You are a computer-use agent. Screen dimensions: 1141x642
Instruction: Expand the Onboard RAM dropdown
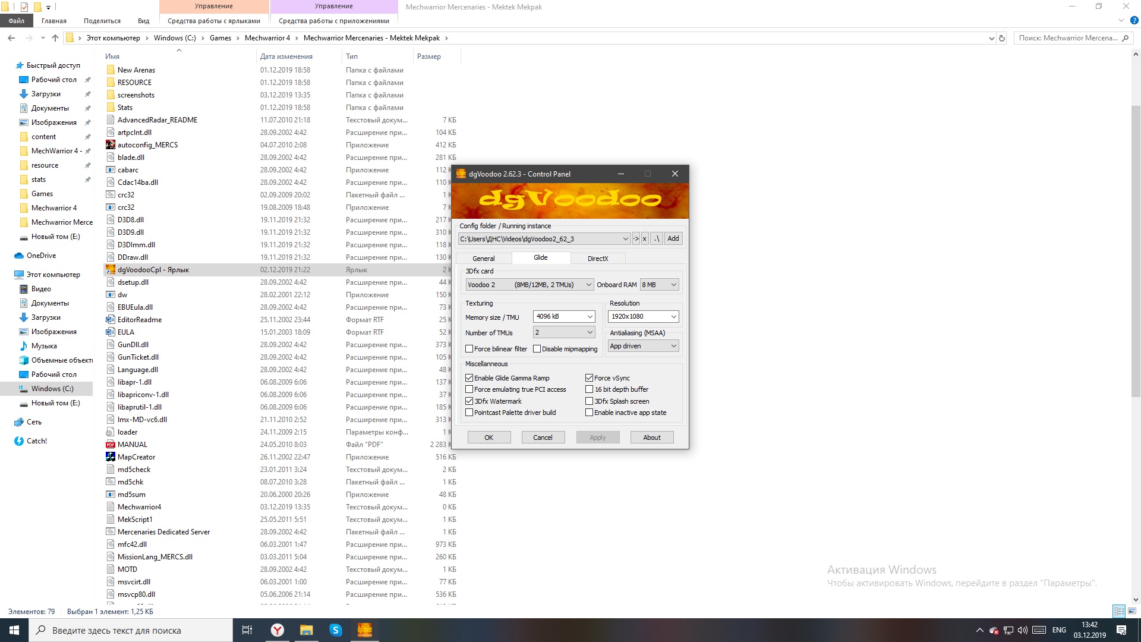click(x=659, y=285)
